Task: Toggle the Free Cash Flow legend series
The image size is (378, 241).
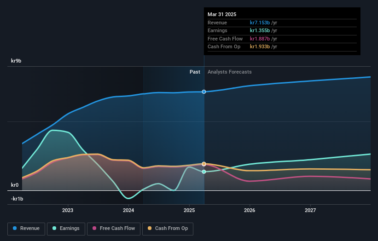Action: coord(114,229)
